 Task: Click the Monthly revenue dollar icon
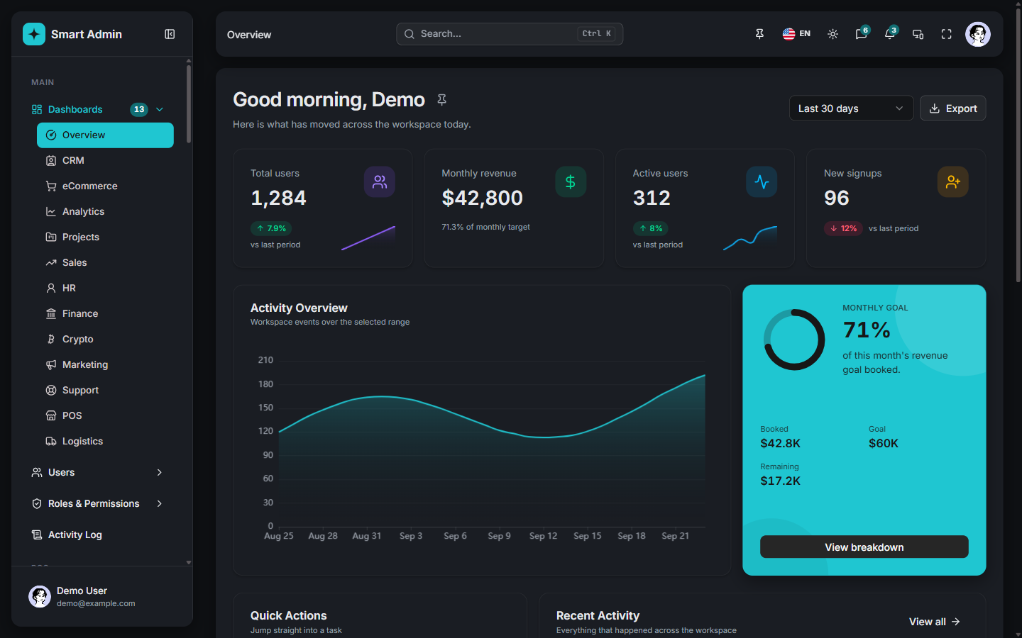[571, 182]
